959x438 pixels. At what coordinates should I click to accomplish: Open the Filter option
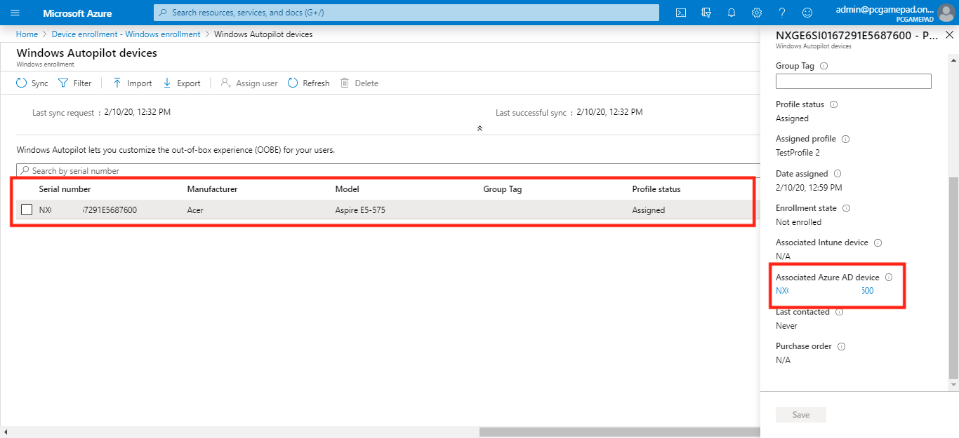click(x=74, y=83)
